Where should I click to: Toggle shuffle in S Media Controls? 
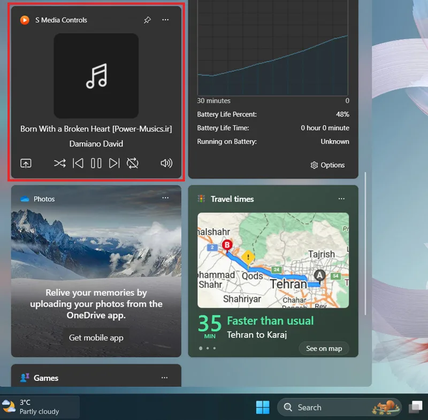(x=60, y=164)
